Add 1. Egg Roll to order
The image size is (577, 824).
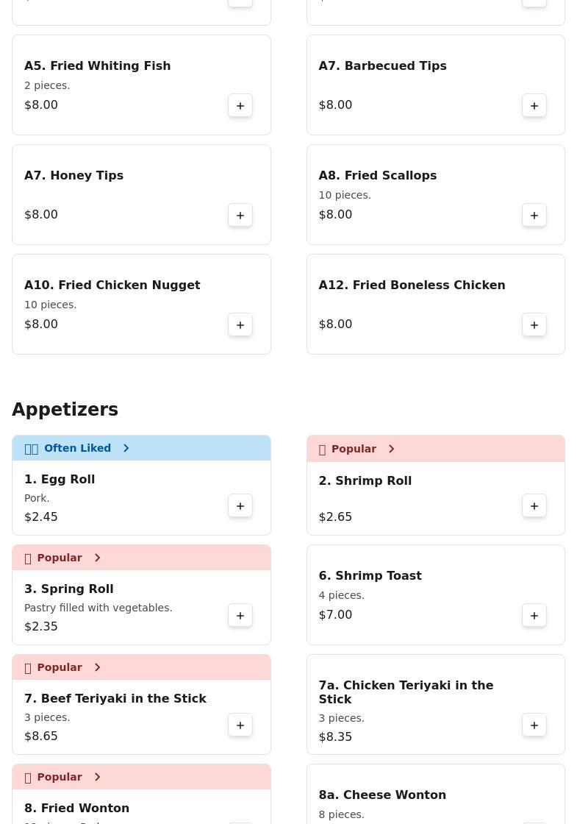[240, 505]
